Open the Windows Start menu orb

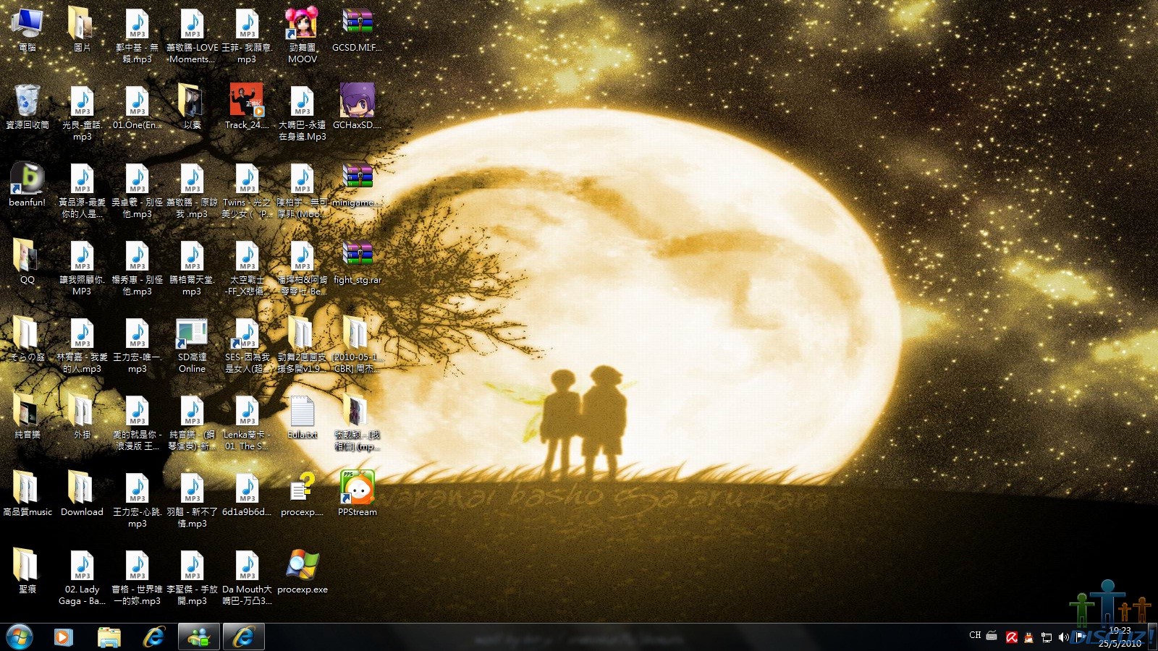(20, 637)
